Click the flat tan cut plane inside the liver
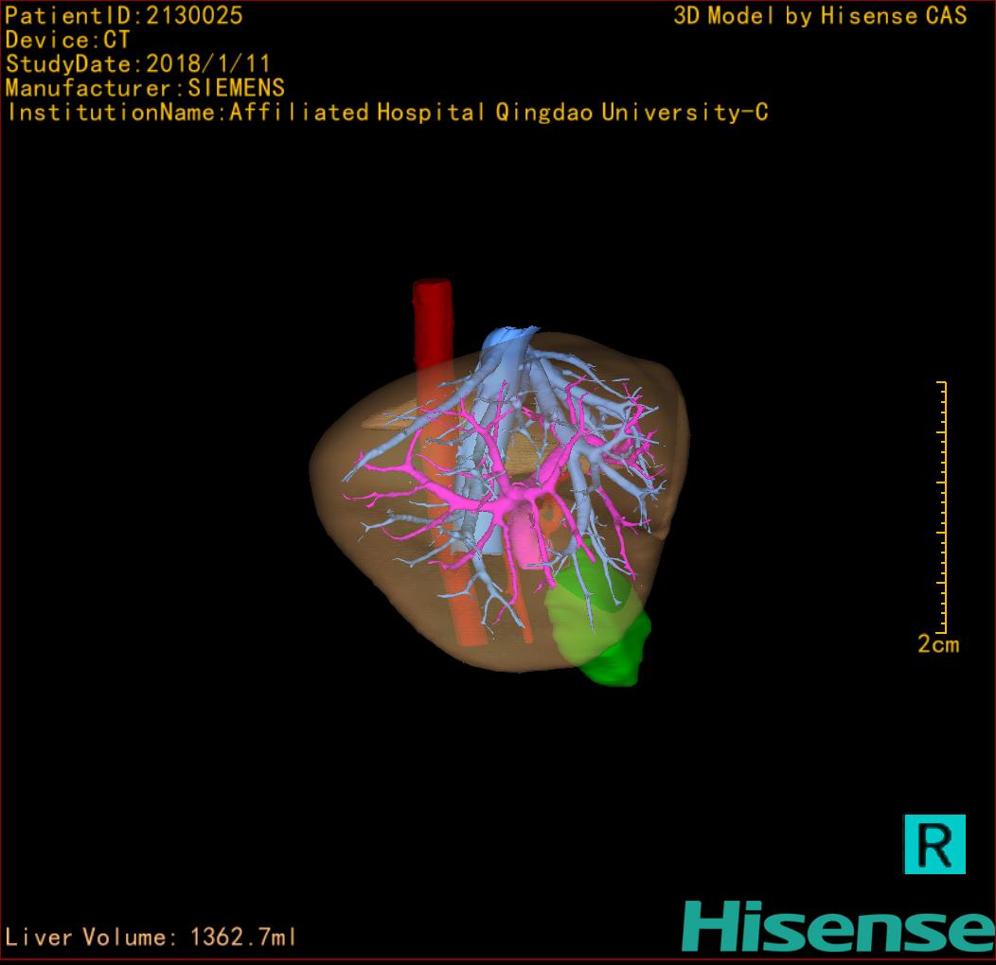This screenshot has height=965, width=996. pyautogui.click(x=398, y=416)
